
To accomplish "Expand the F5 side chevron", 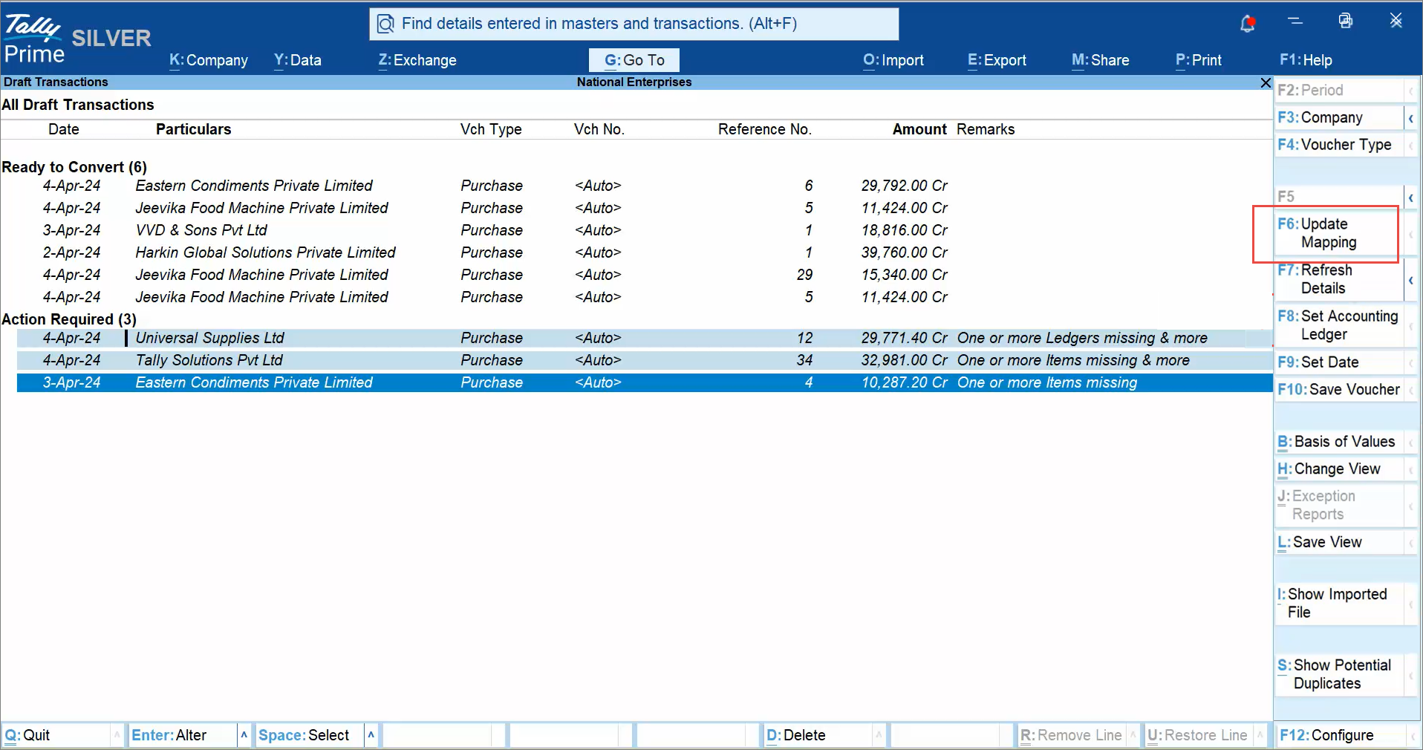I will pyautogui.click(x=1410, y=198).
